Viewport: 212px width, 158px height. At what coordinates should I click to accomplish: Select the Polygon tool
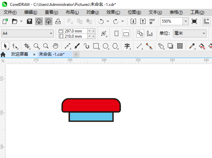coord(115,46)
